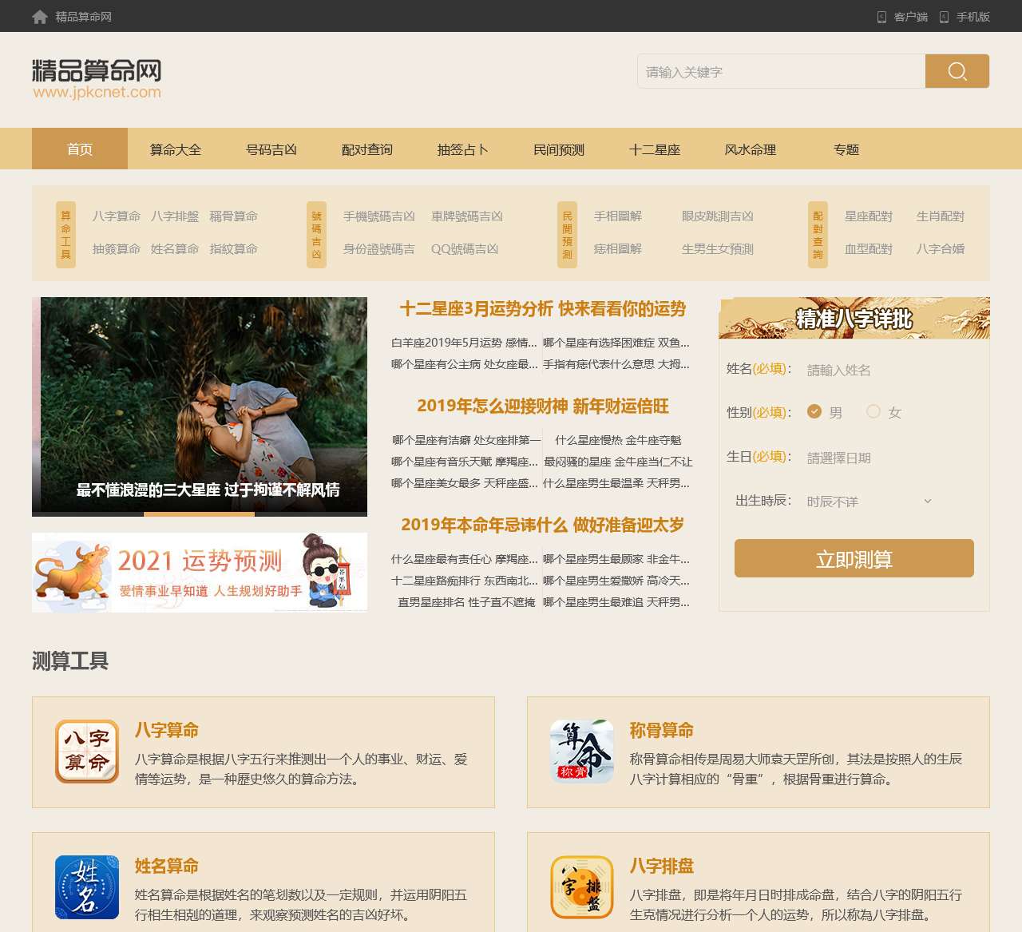Open the 抽簽算命 quick link
This screenshot has width=1022, height=932.
[x=117, y=249]
